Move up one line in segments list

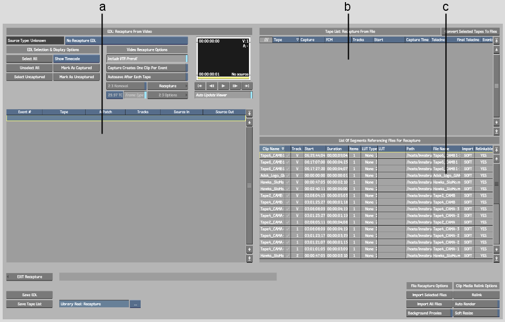coord(496,159)
